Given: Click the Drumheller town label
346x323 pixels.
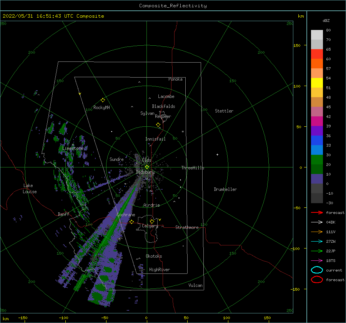Looking at the screenshot, I should (225, 189).
